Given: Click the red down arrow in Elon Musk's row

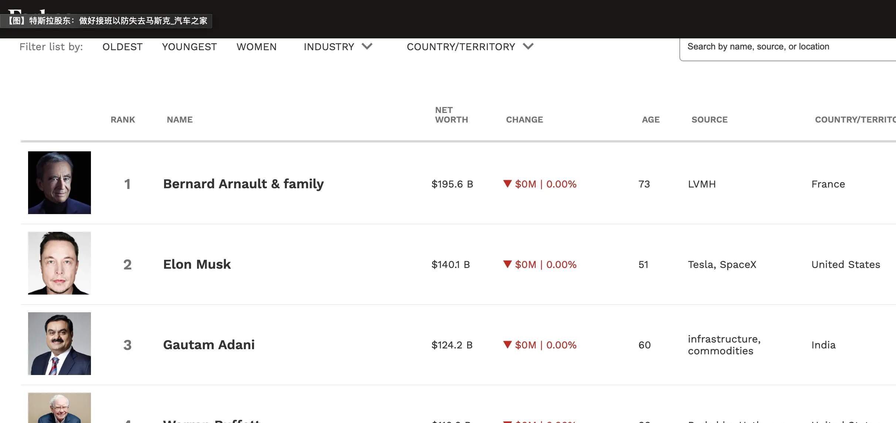Looking at the screenshot, I should [x=508, y=264].
